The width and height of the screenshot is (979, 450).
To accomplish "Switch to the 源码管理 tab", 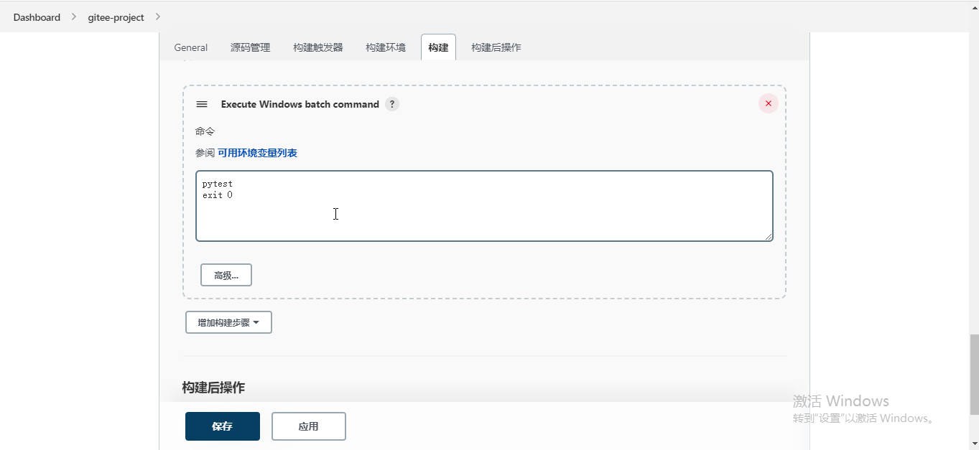I will tap(251, 47).
